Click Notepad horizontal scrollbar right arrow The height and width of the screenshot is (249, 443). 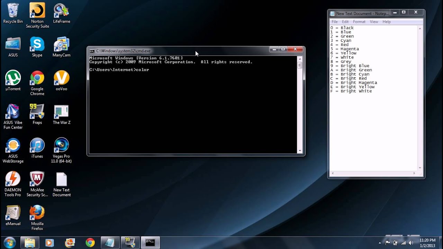pos(414,173)
